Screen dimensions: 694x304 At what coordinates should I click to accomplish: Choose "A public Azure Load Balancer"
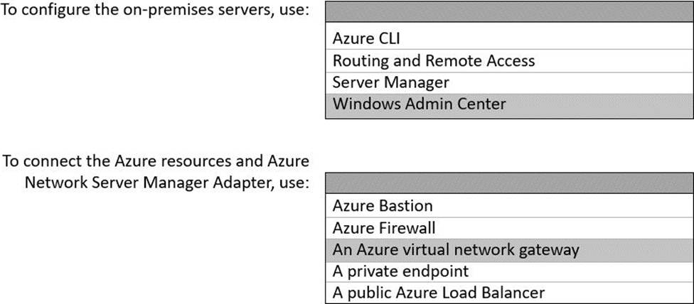pos(438,293)
